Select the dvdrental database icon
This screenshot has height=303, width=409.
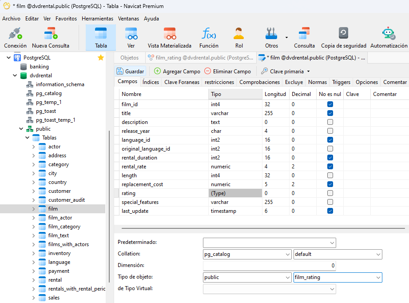(x=24, y=76)
